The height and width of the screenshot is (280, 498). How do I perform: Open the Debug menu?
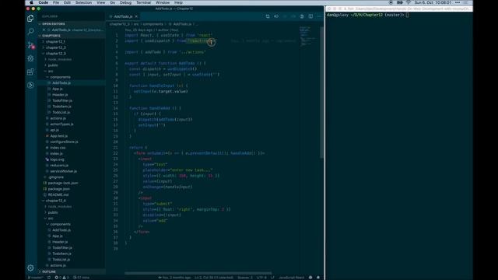click(125, 2)
